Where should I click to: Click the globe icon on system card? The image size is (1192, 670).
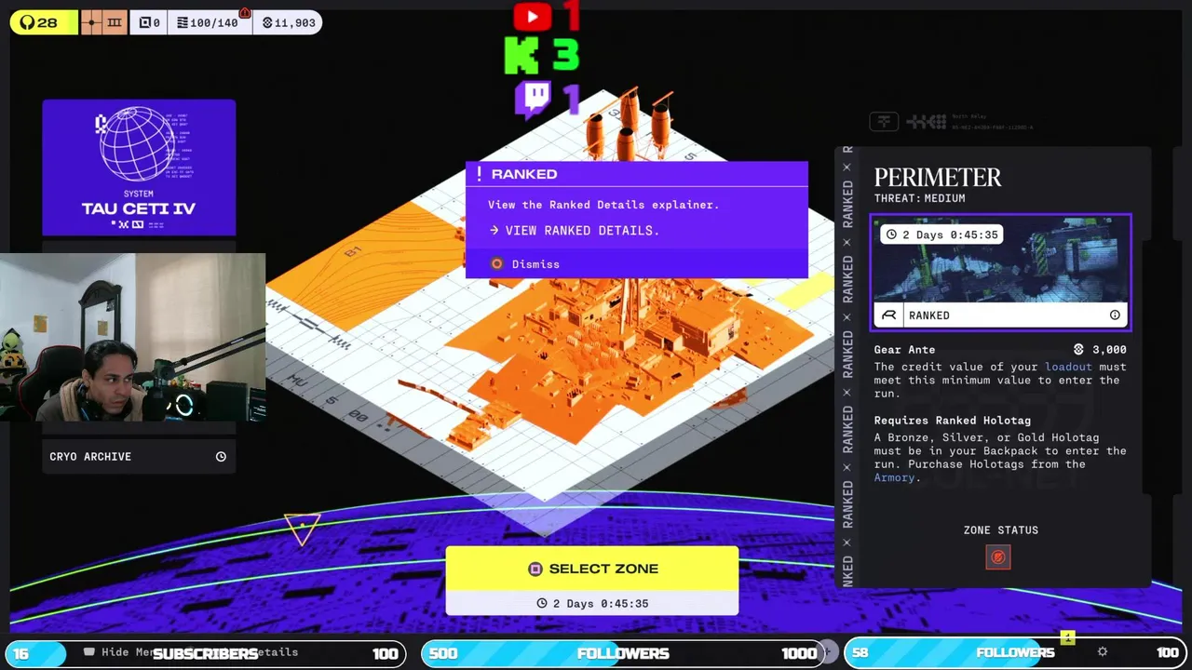[137, 143]
